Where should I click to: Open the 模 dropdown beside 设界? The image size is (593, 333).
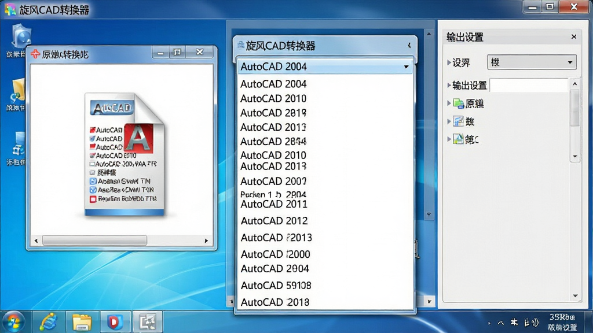[x=532, y=62]
